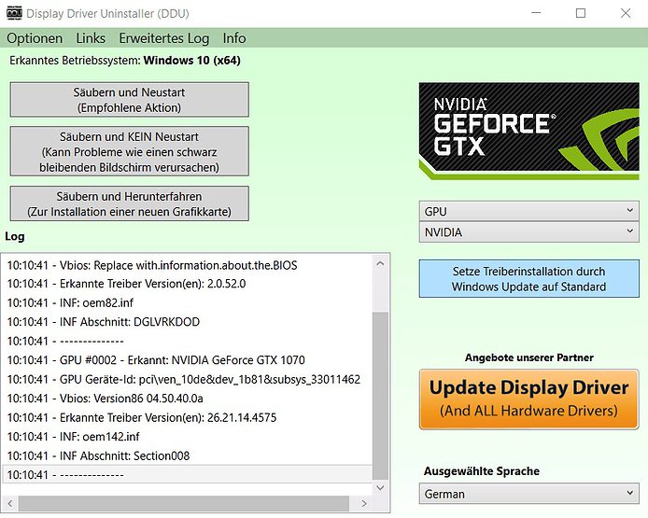
Task: Click the Update Display Driver partner banner
Action: click(528, 399)
